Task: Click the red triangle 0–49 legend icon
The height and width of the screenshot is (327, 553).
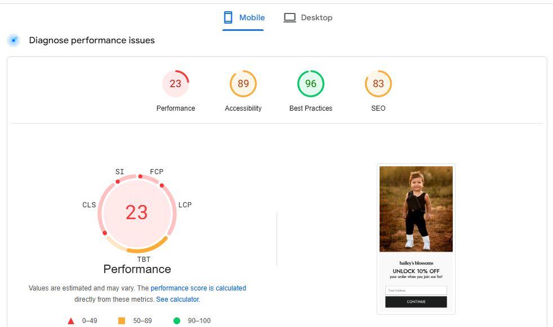Action: (71, 321)
